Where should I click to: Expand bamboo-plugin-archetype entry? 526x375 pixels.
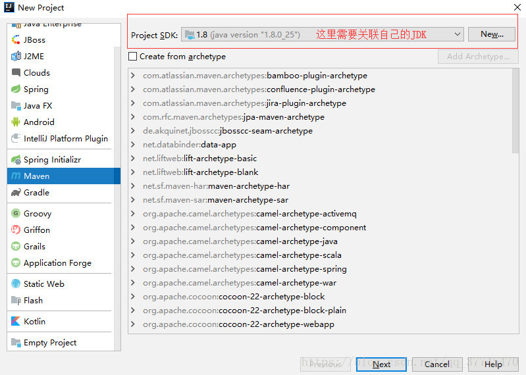click(133, 76)
